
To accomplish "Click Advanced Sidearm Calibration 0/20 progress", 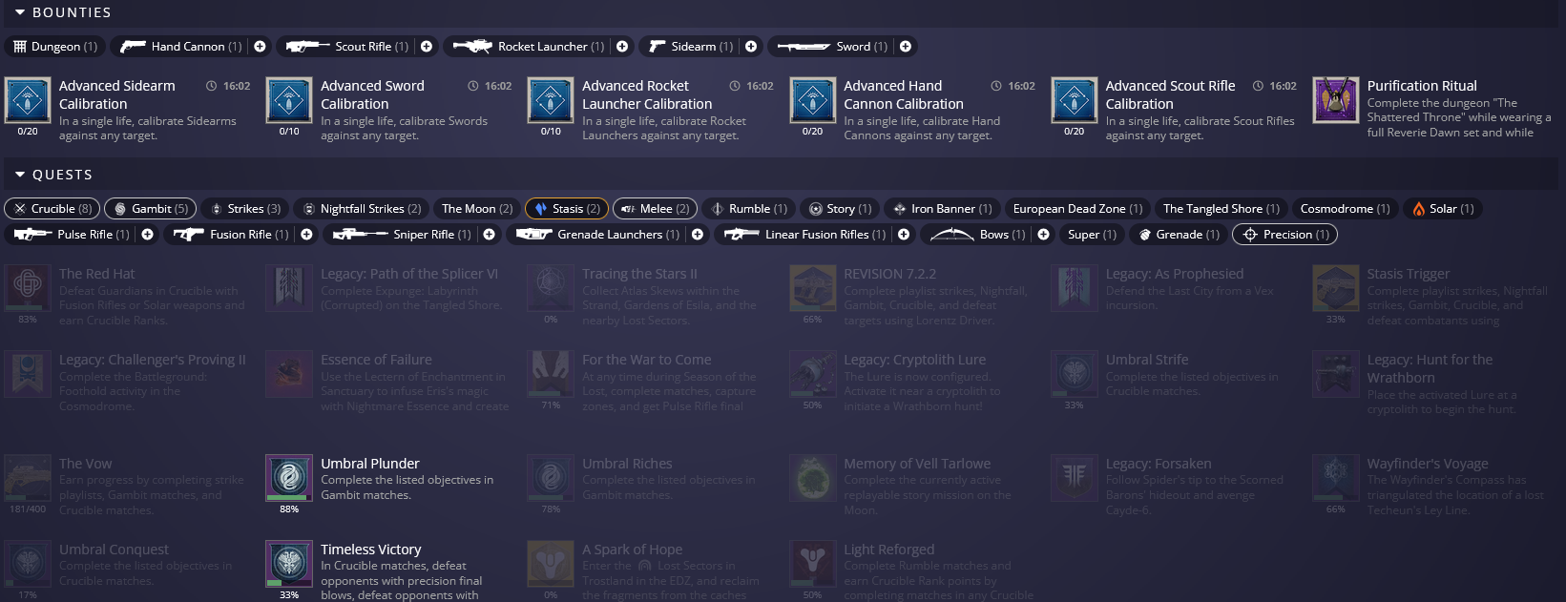I will coord(28,131).
